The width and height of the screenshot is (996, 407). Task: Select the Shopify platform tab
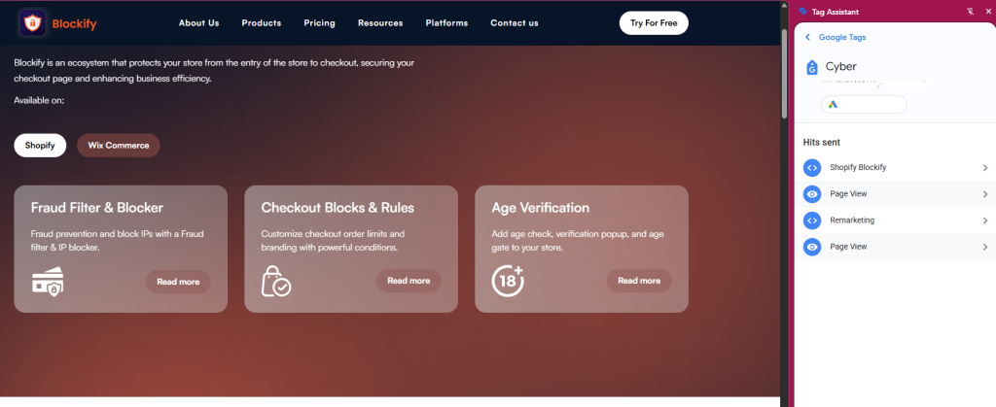40,145
